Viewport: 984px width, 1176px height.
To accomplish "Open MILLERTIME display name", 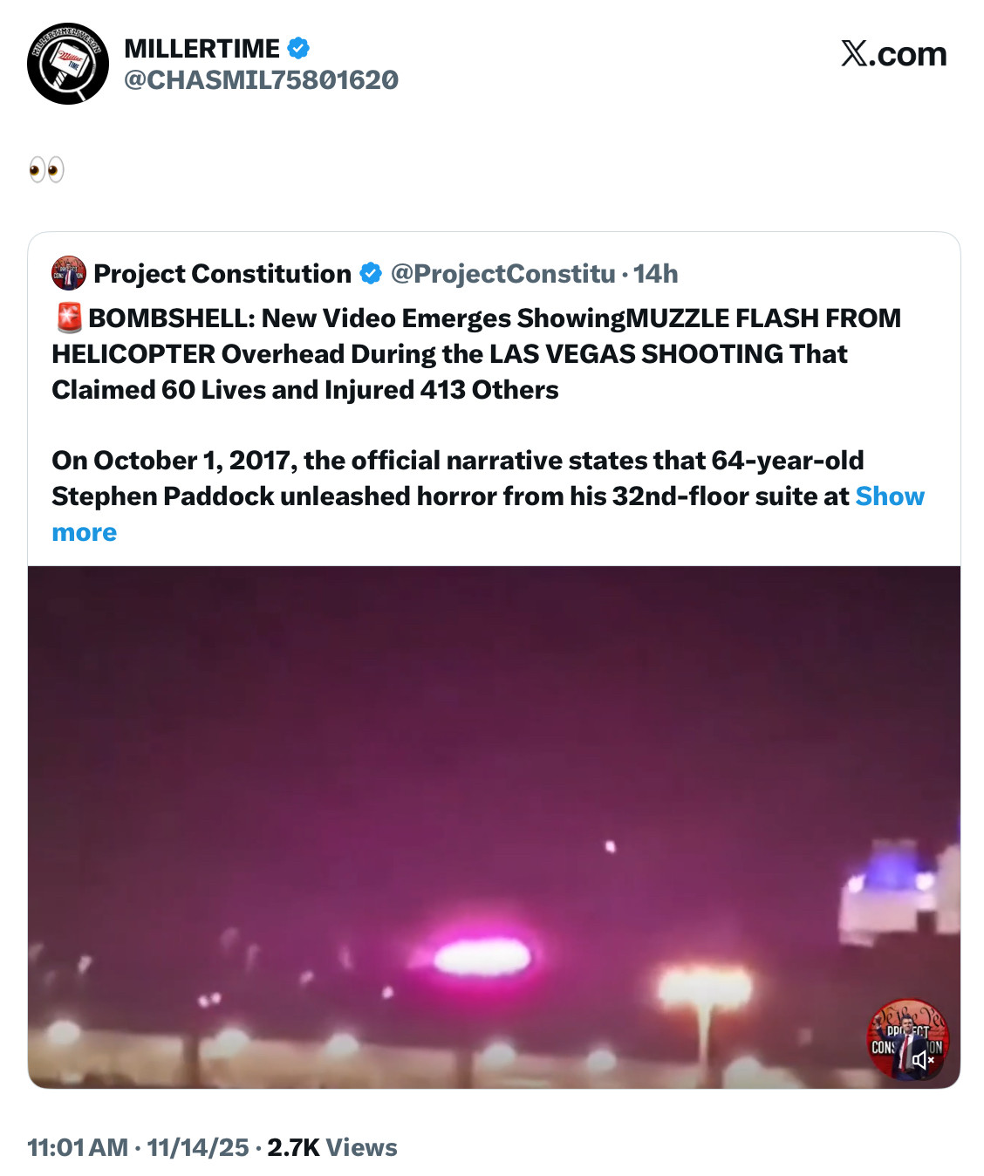I will (202, 48).
